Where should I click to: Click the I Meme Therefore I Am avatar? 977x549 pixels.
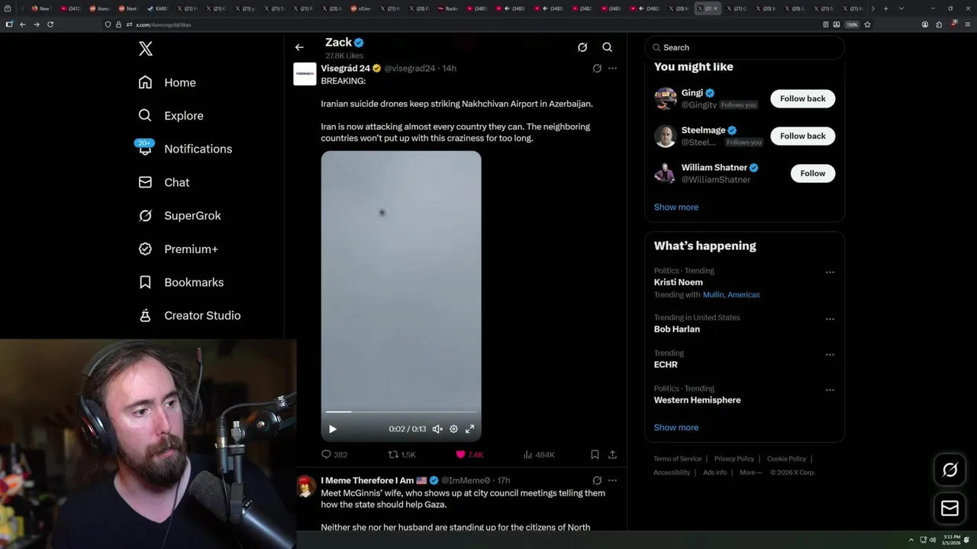pyautogui.click(x=306, y=486)
